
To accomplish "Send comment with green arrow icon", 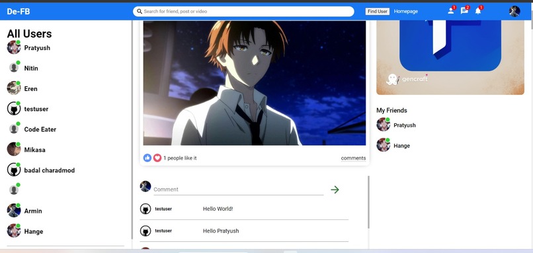I will (x=335, y=190).
